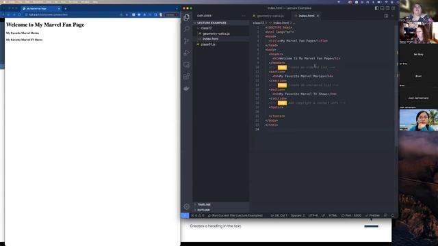Click the first highlighted TODO comment on line 10
438x246 pixels.
(x=282, y=67)
